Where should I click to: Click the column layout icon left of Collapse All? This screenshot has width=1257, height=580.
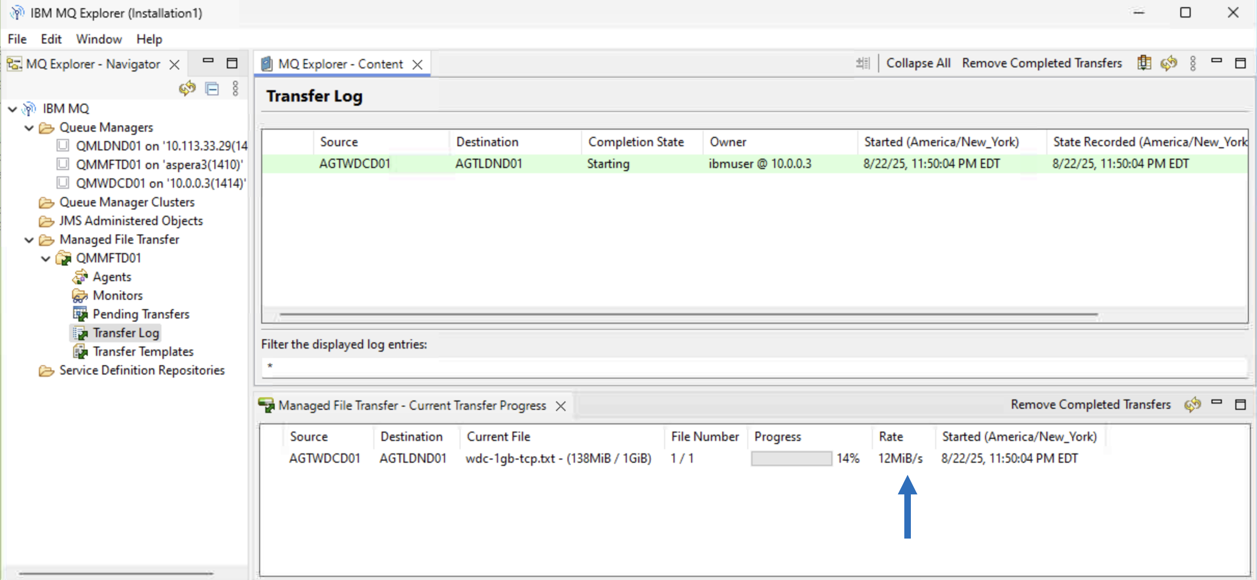tap(863, 63)
